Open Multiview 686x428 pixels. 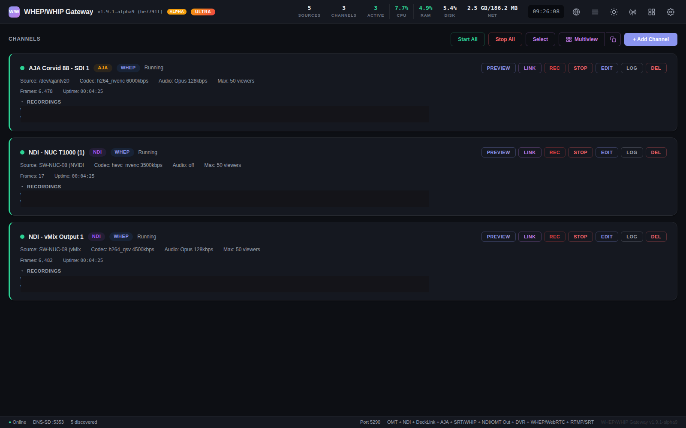[x=582, y=39]
